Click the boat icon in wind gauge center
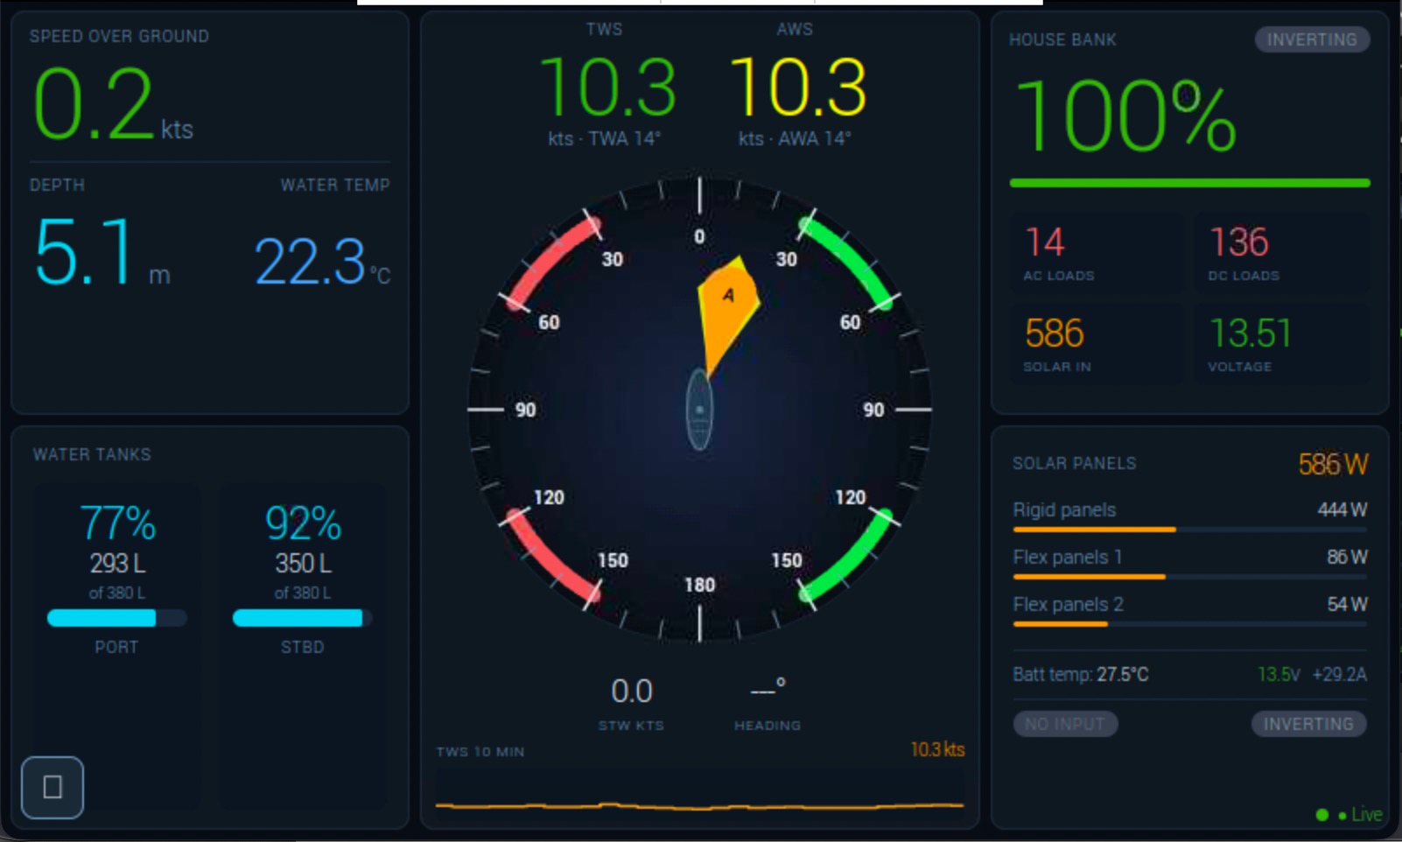The width and height of the screenshot is (1402, 842). pos(699,409)
